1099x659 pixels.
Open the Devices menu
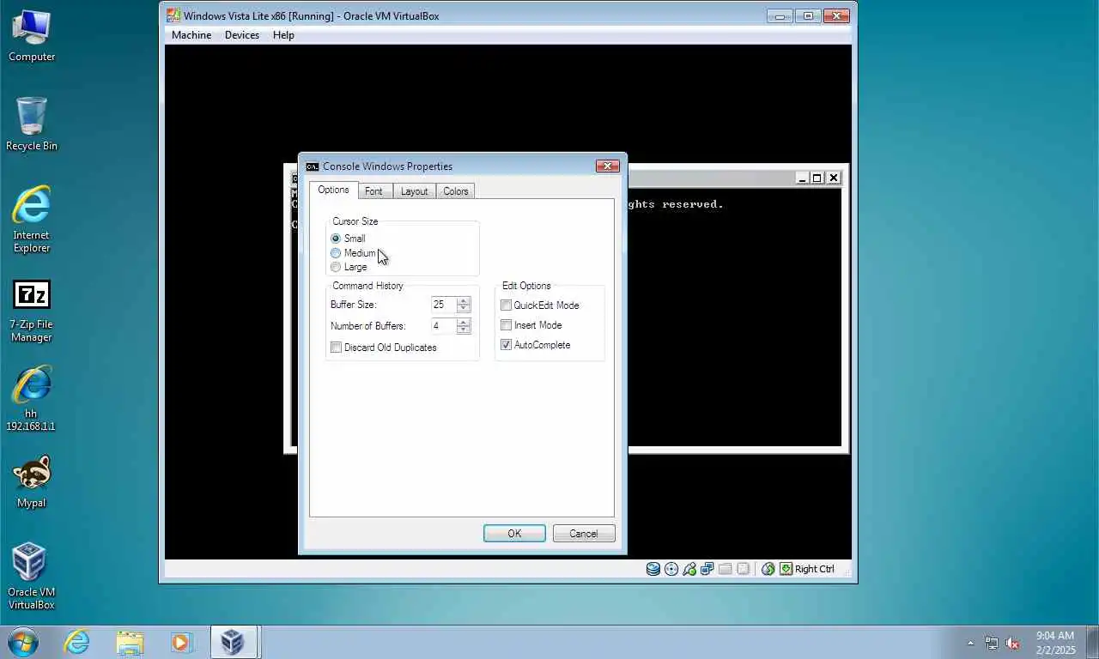pyautogui.click(x=242, y=35)
